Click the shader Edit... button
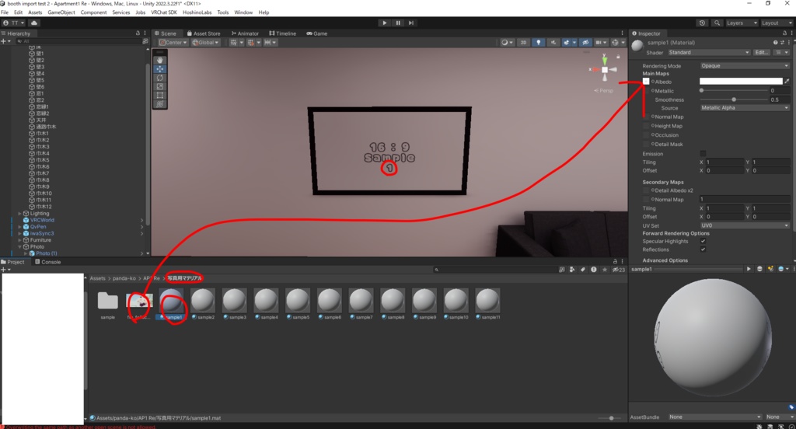796x429 pixels. tap(761, 52)
